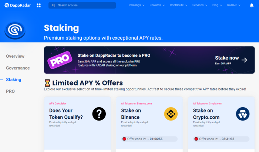This screenshot has width=259, height=152.
Task: Click the Limited APY % Offers heading
Action: click(88, 83)
